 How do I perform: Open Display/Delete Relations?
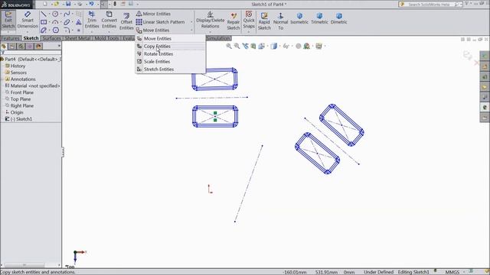coord(211,20)
